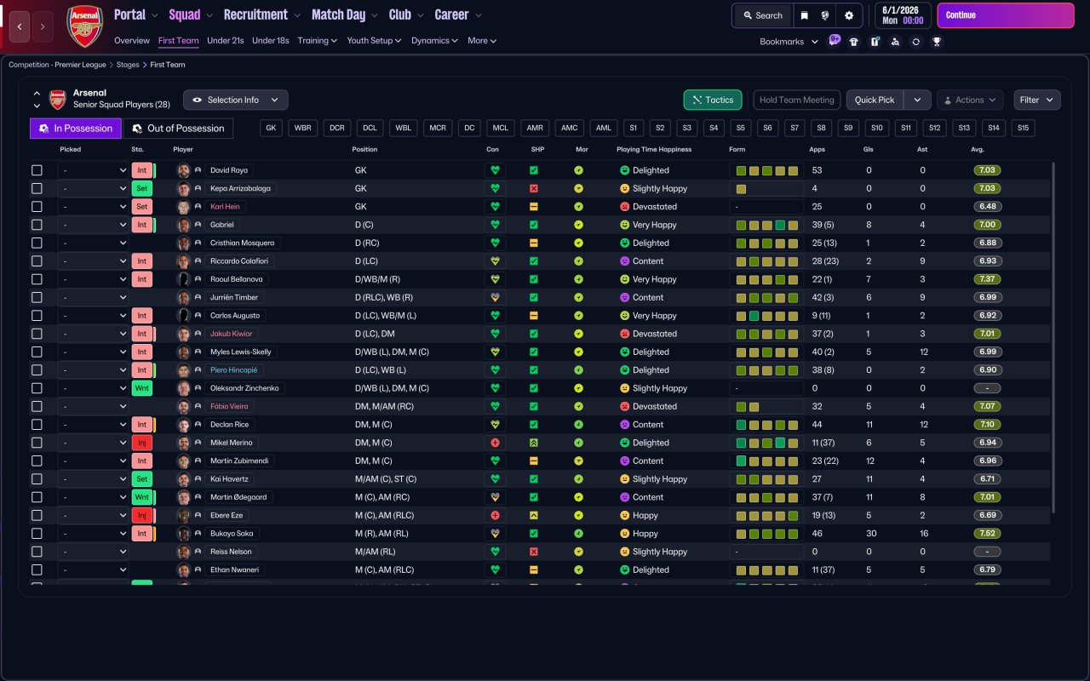Switch to Out of Possession view
The width and height of the screenshot is (1090, 681).
click(179, 129)
